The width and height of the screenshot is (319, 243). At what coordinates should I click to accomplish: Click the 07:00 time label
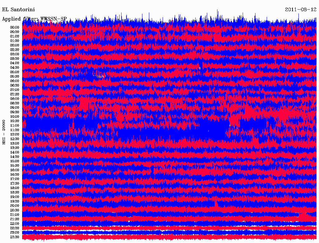(15, 90)
